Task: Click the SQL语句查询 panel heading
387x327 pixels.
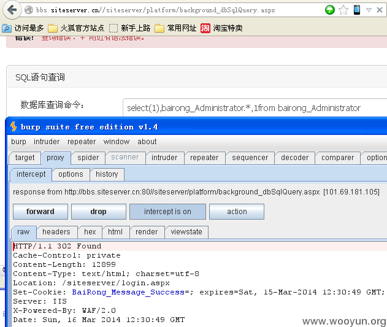Action: tap(40, 77)
